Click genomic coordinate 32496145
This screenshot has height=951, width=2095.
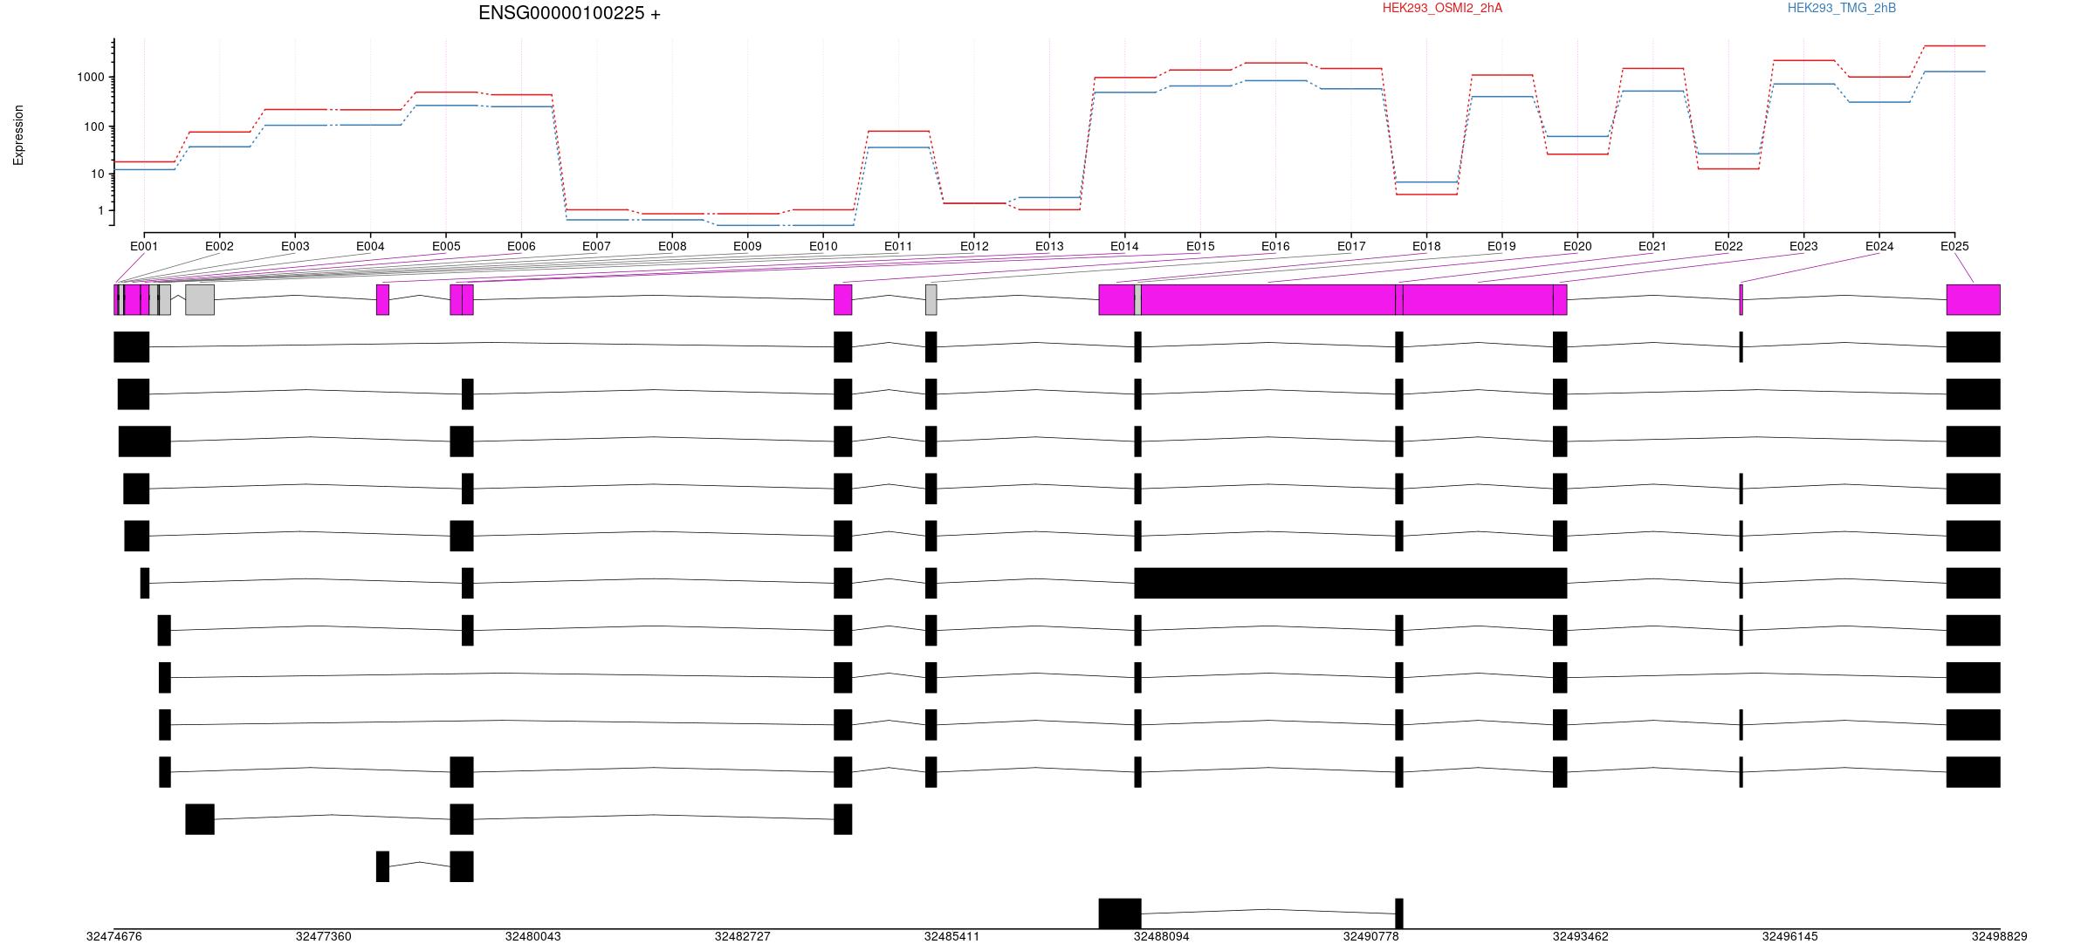click(1790, 936)
